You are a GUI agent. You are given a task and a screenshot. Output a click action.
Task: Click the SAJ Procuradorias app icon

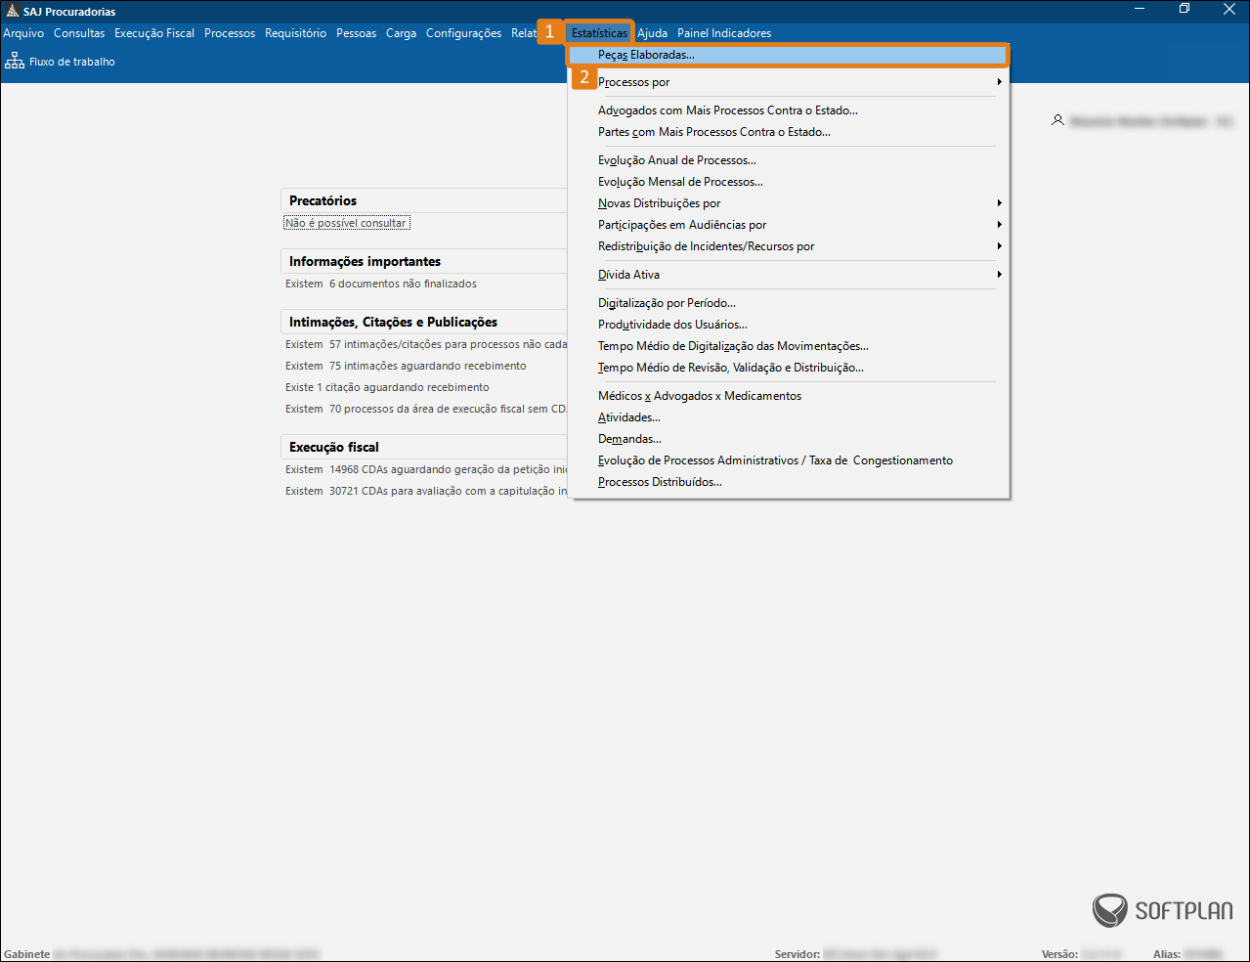[x=12, y=11]
